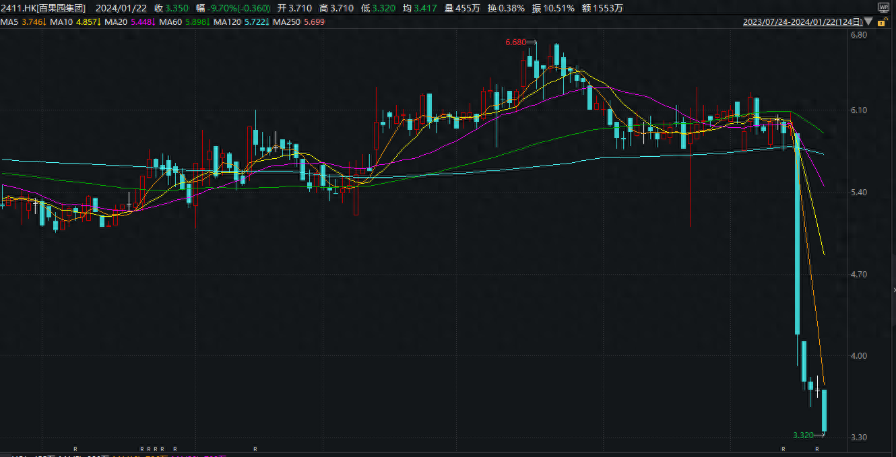Click the 2023/07/24-2024/01/22 date range link

click(x=802, y=22)
